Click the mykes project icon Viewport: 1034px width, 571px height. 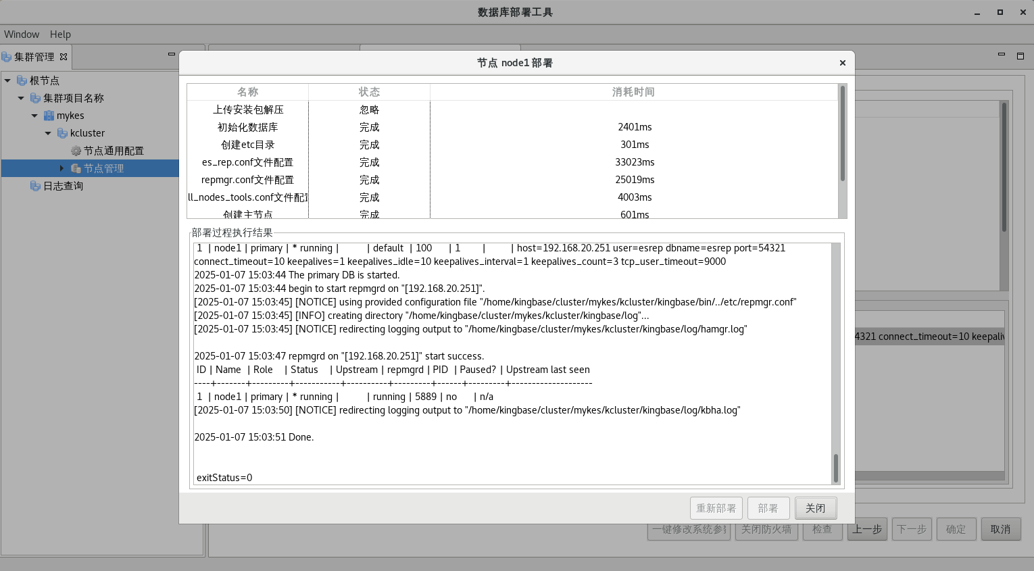pos(49,116)
